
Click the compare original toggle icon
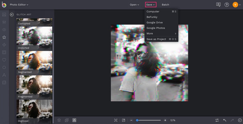[217, 120]
